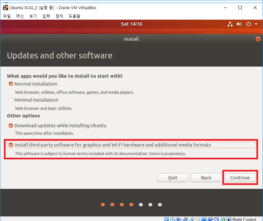
Task: Click the keyboard capture arrow icon
Action: (x=229, y=219)
